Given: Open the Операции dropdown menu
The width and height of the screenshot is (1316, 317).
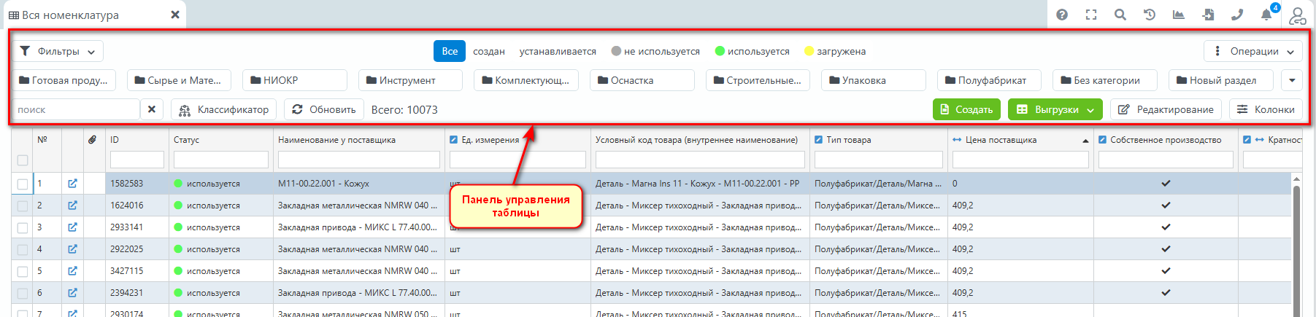Looking at the screenshot, I should pos(1253,51).
